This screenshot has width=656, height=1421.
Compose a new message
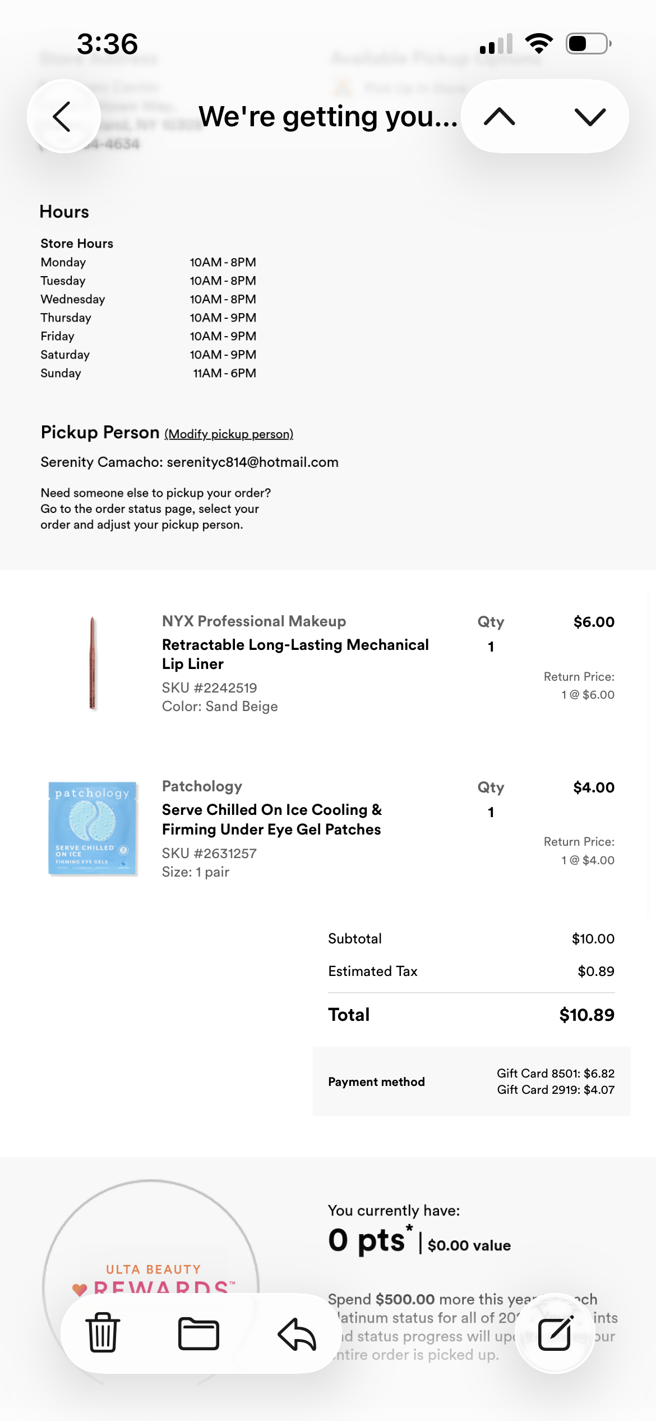tap(555, 1333)
